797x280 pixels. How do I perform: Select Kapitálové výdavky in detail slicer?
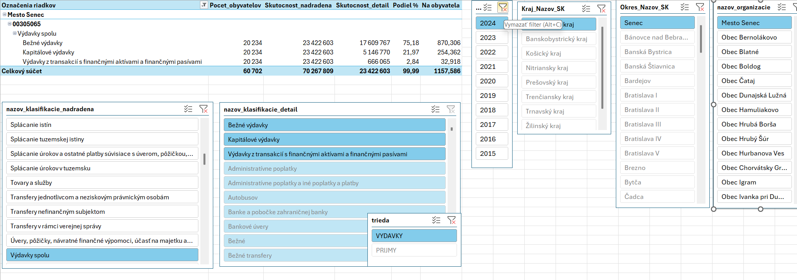click(x=335, y=139)
